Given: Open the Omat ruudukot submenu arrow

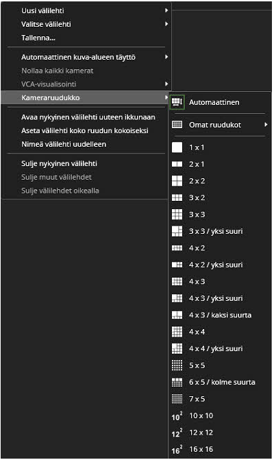Looking at the screenshot, I should [266, 125].
